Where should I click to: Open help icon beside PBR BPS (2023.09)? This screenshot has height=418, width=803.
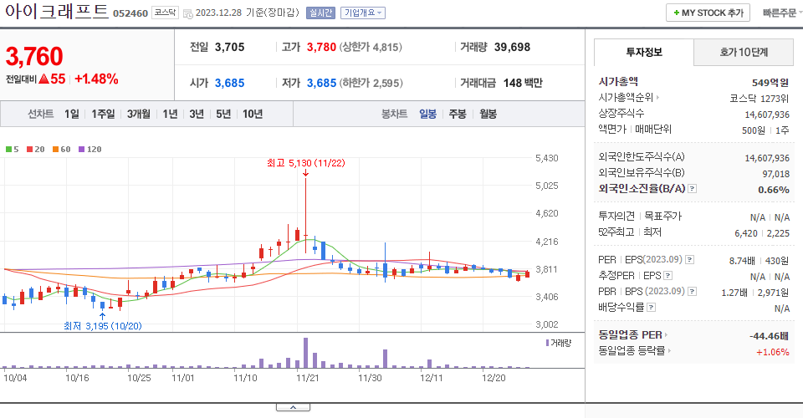692,292
